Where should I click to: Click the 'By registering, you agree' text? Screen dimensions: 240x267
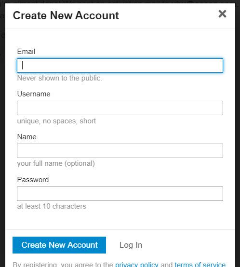coord(63,265)
